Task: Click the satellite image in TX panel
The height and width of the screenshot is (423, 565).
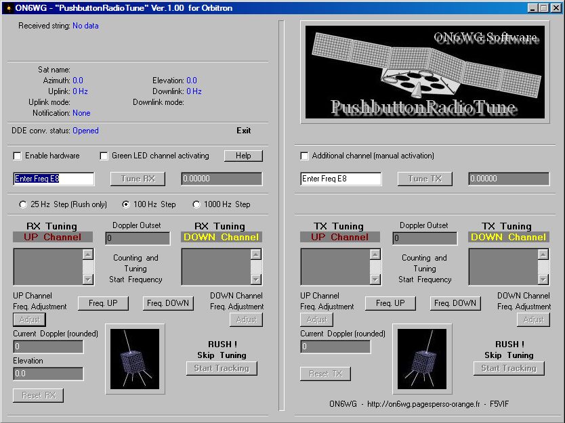Action: [x=421, y=359]
